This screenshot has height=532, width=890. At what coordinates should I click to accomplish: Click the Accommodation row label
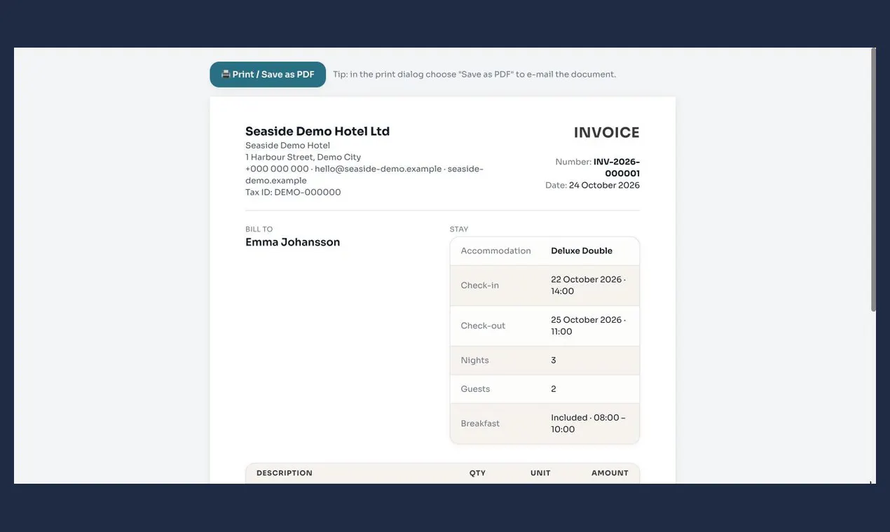[x=496, y=251]
